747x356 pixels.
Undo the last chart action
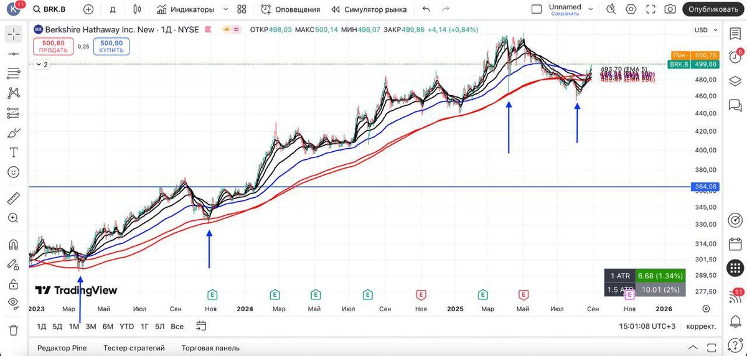pos(426,9)
